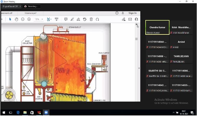Click the Sign In link
This screenshot has height=116, width=197.
[x=133, y=13]
